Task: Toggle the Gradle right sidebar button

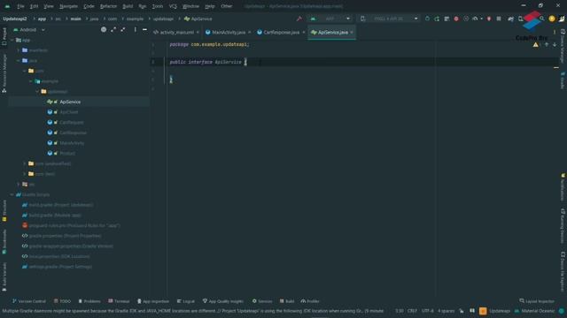Action: click(x=563, y=80)
